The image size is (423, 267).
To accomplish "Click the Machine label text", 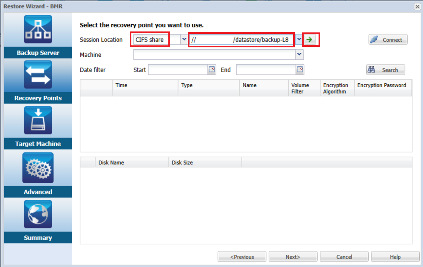I will pyautogui.click(x=91, y=55).
